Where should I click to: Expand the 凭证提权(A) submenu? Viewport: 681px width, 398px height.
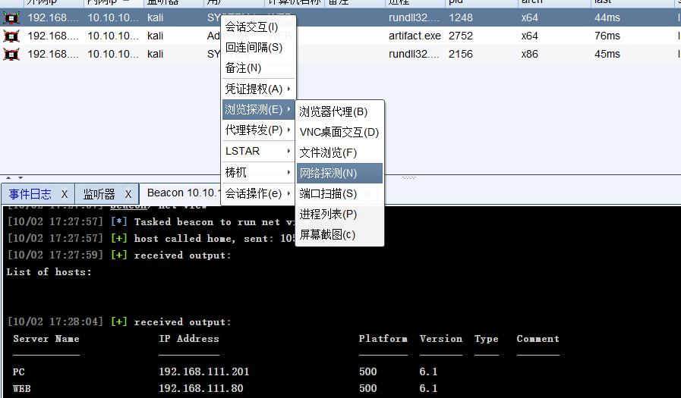[x=258, y=89]
